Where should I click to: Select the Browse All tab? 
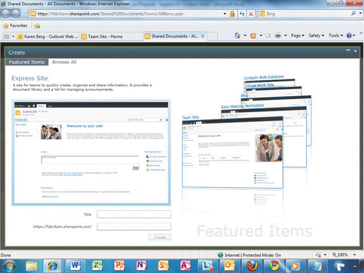coord(64,62)
